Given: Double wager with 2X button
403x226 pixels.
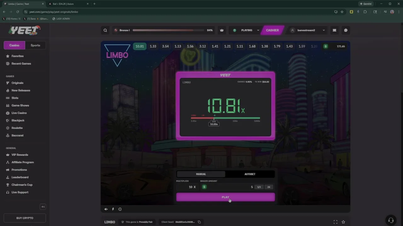Looking at the screenshot, I should pos(269,187).
